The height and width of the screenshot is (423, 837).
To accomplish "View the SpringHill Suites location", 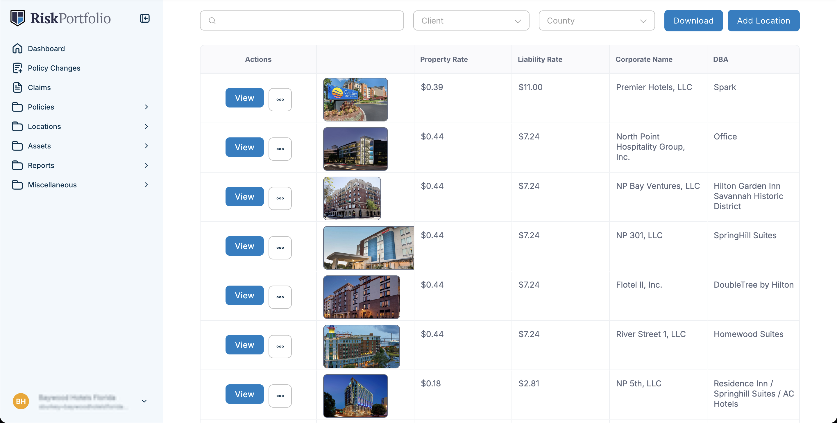I will tap(244, 246).
